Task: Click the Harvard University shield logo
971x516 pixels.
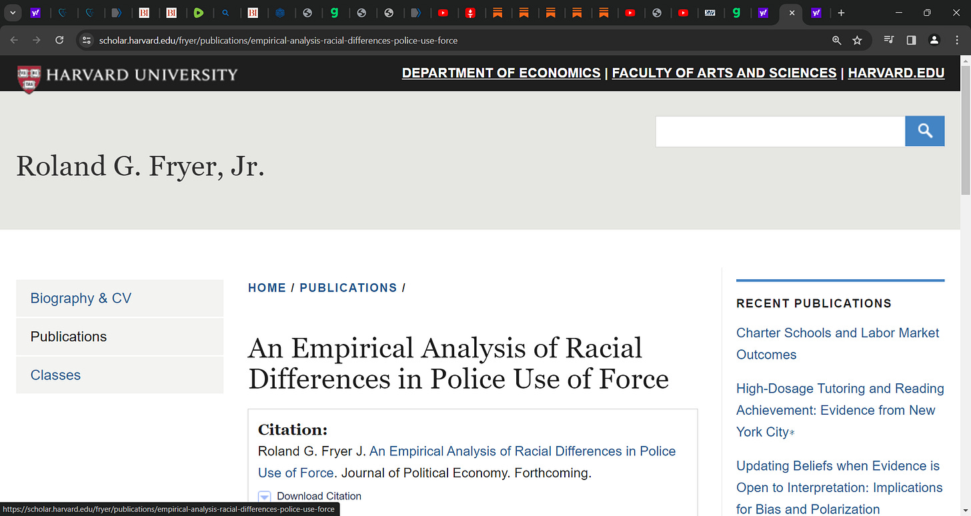Action: [x=29, y=79]
